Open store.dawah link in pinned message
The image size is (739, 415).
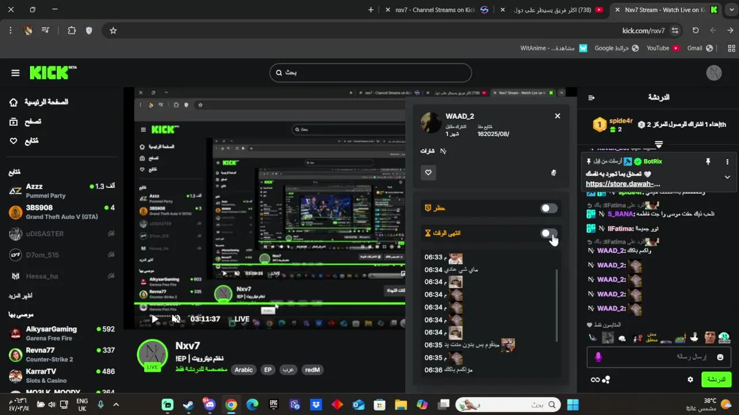[x=623, y=184]
